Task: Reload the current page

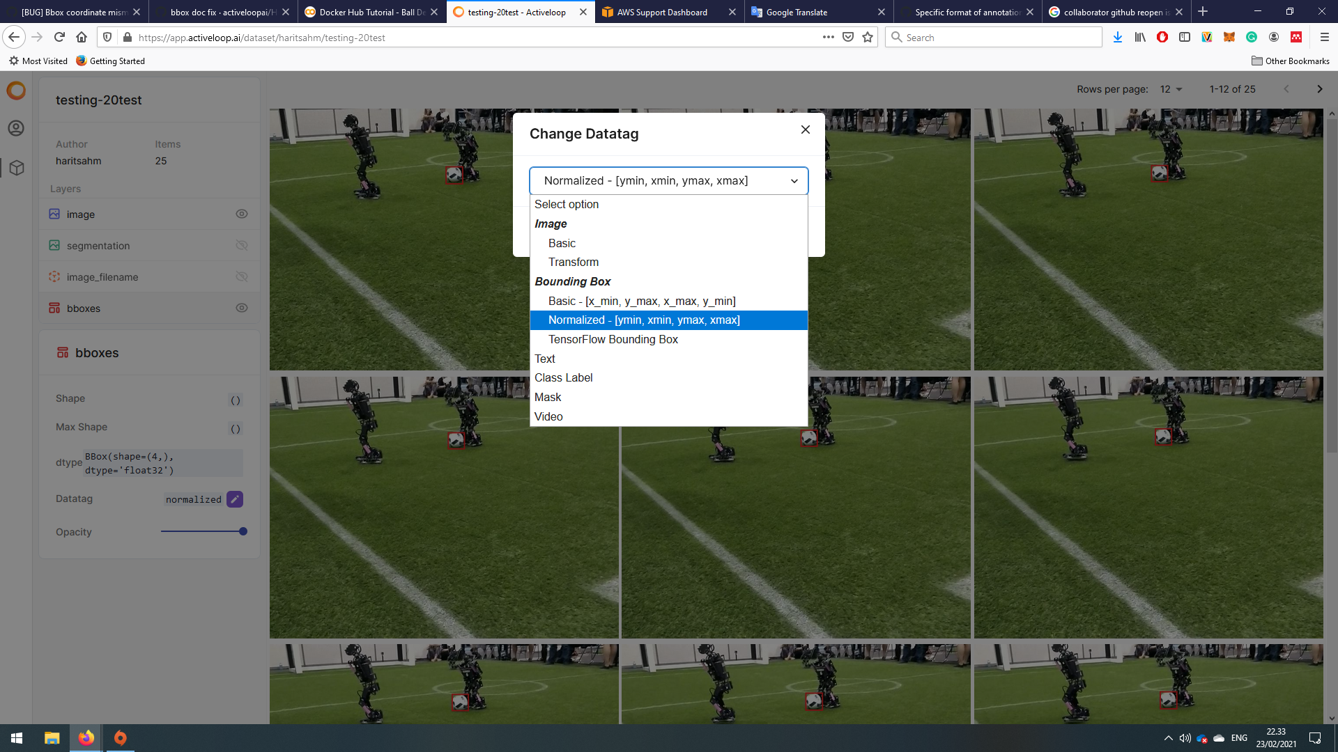Action: [x=59, y=37]
